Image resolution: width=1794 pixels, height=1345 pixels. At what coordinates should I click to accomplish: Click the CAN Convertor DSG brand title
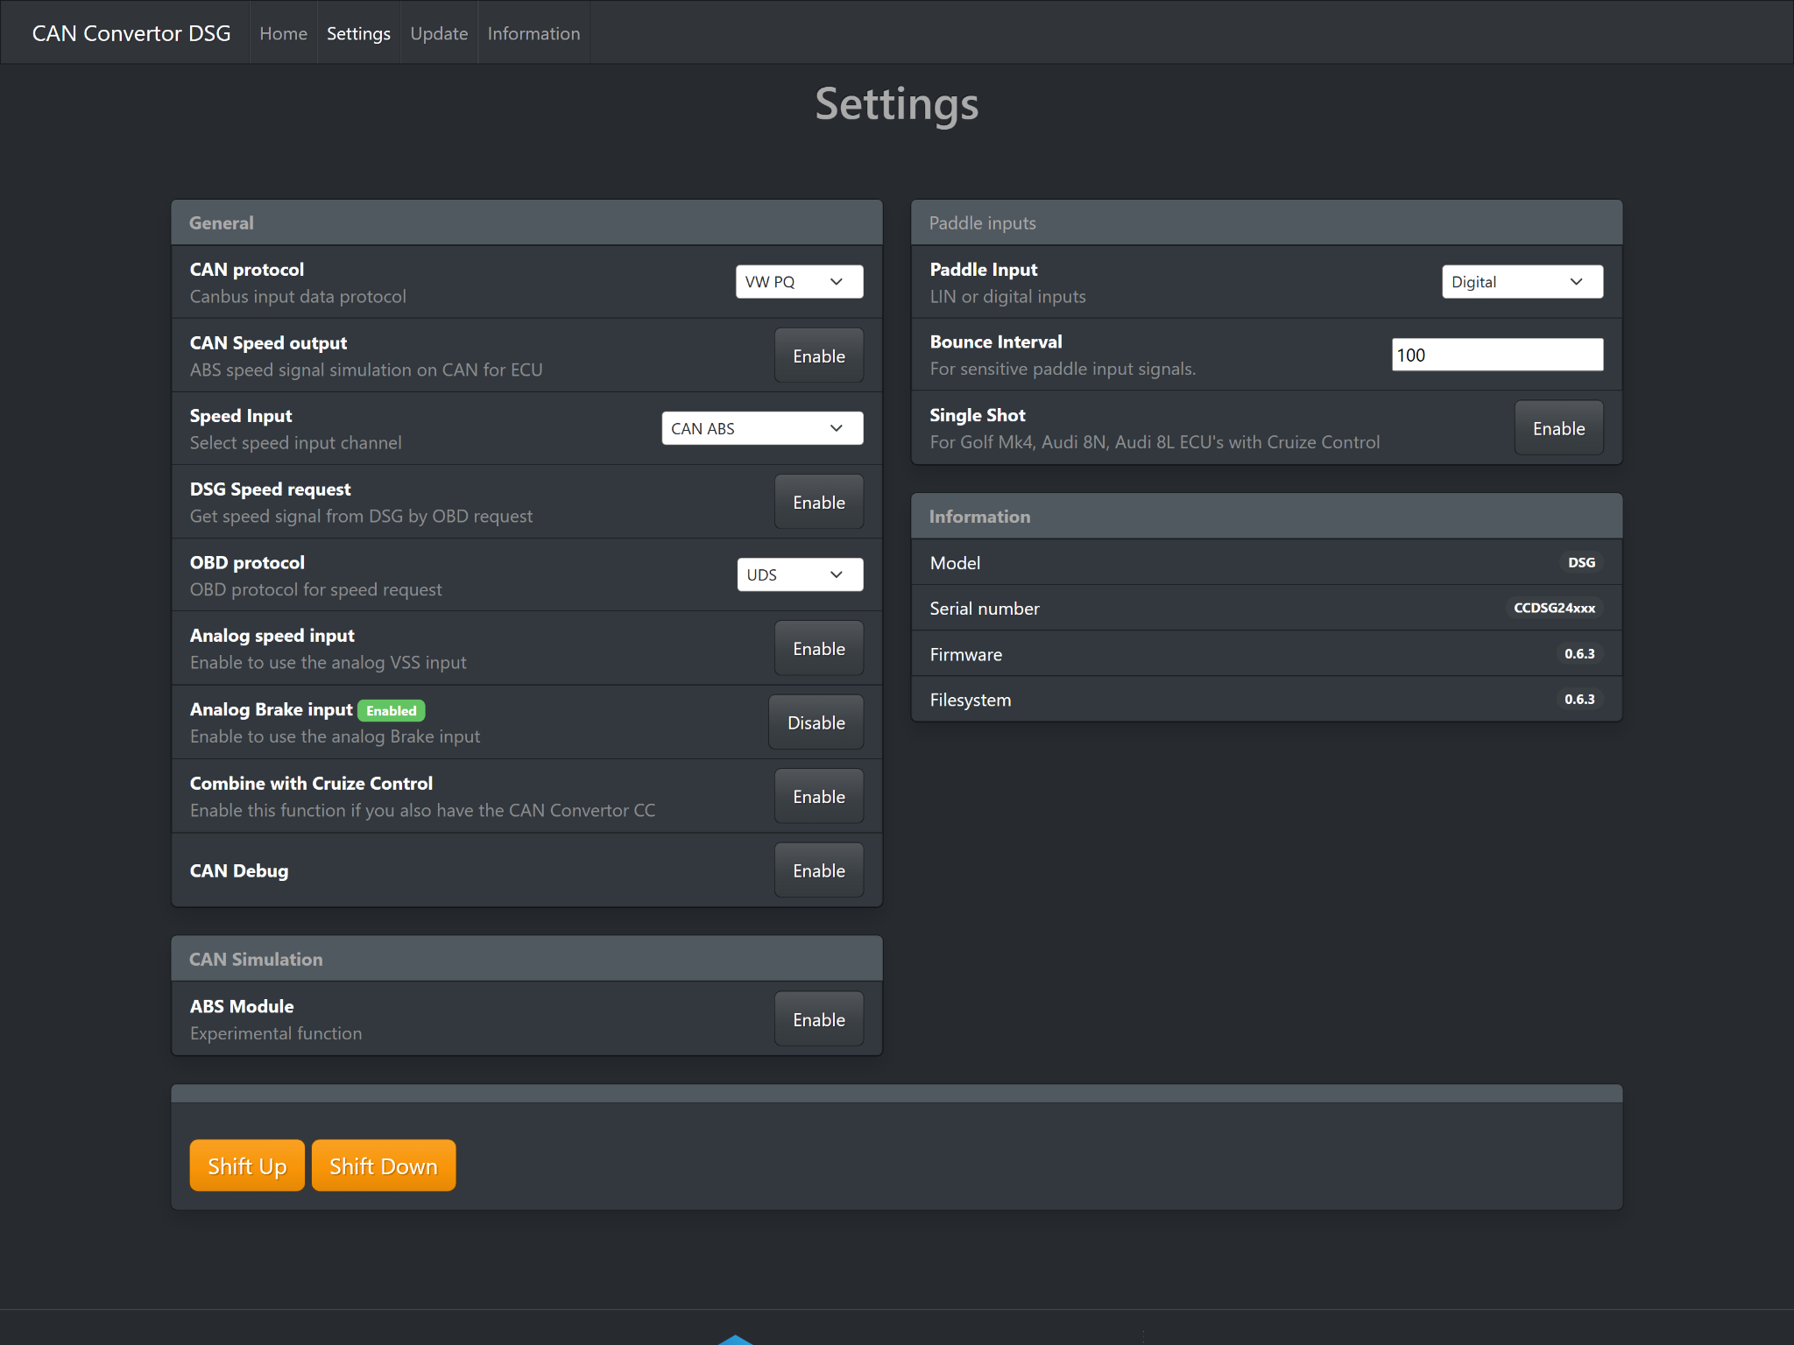(131, 33)
